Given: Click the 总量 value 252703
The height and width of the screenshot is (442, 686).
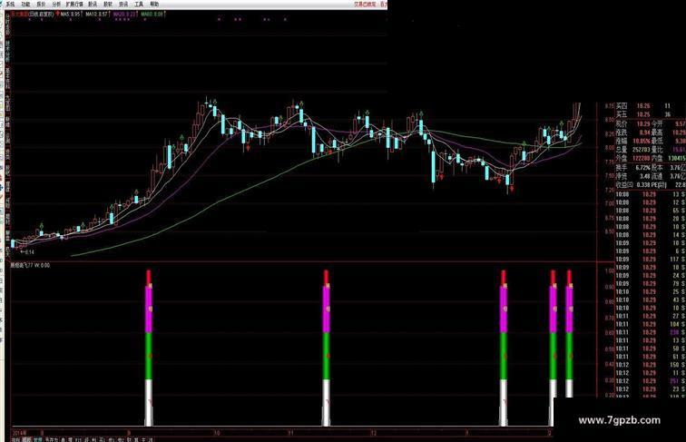Looking at the screenshot, I should (642, 150).
